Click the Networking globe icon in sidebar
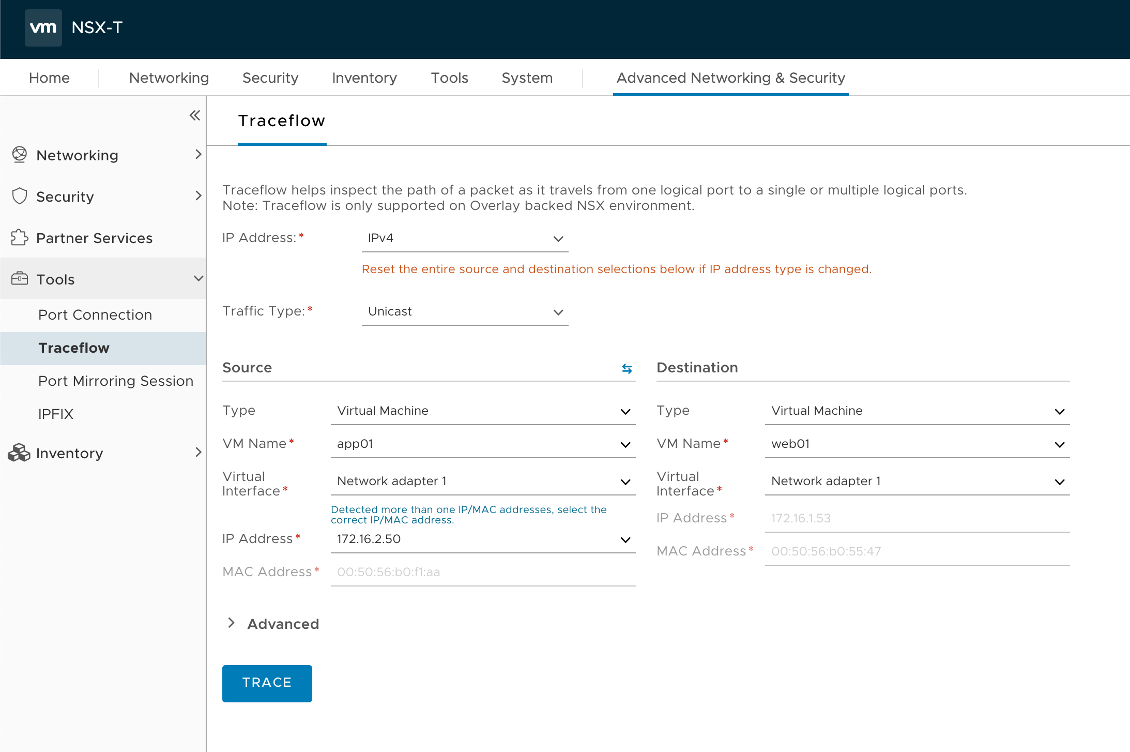 (20, 155)
